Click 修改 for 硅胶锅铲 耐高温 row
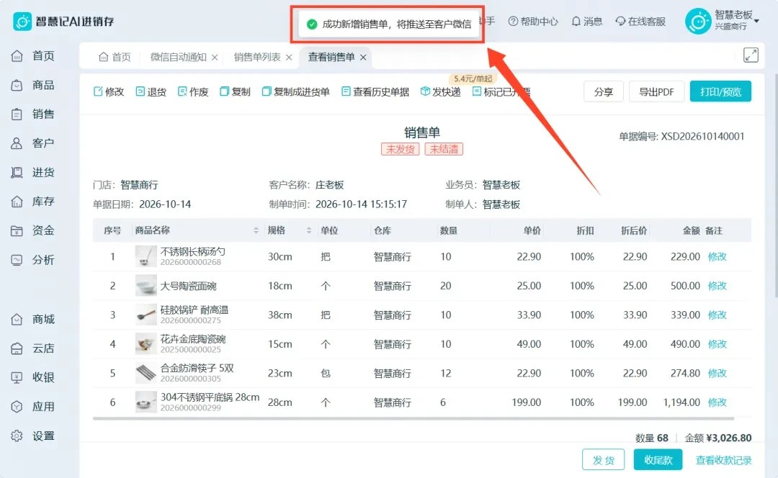 coord(717,315)
